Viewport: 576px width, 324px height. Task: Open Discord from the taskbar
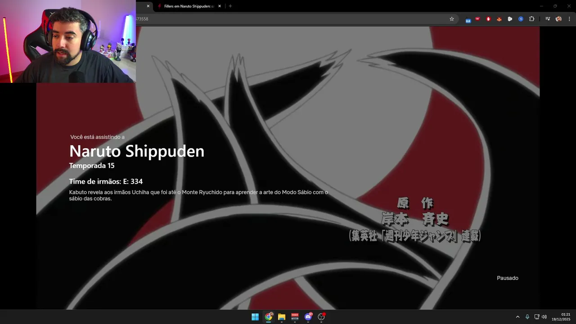308,317
